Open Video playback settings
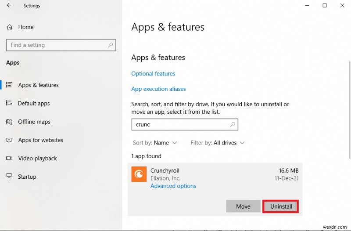The width and height of the screenshot is (351, 231). [37, 159]
